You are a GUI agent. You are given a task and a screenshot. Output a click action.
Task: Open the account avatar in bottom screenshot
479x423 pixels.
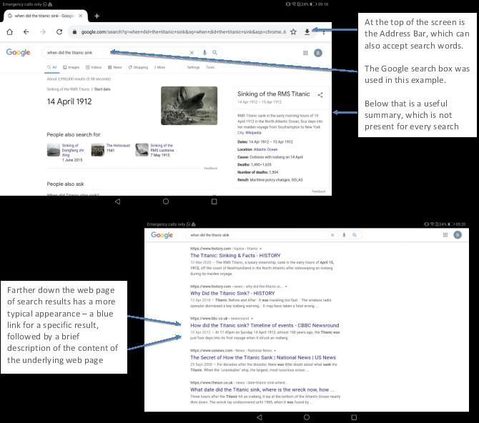coord(458,234)
